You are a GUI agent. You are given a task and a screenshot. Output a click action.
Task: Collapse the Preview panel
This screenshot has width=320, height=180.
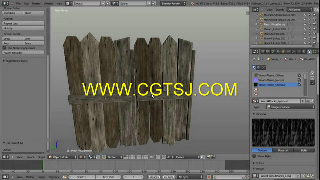click(x=259, y=114)
